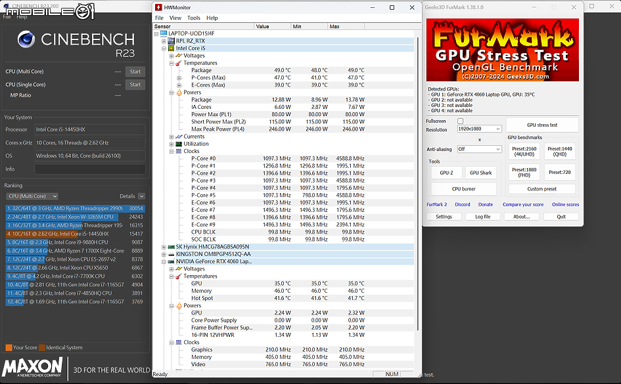Collapse the Intel Core i5 tree node
This screenshot has width=621, height=384.
click(x=164, y=49)
